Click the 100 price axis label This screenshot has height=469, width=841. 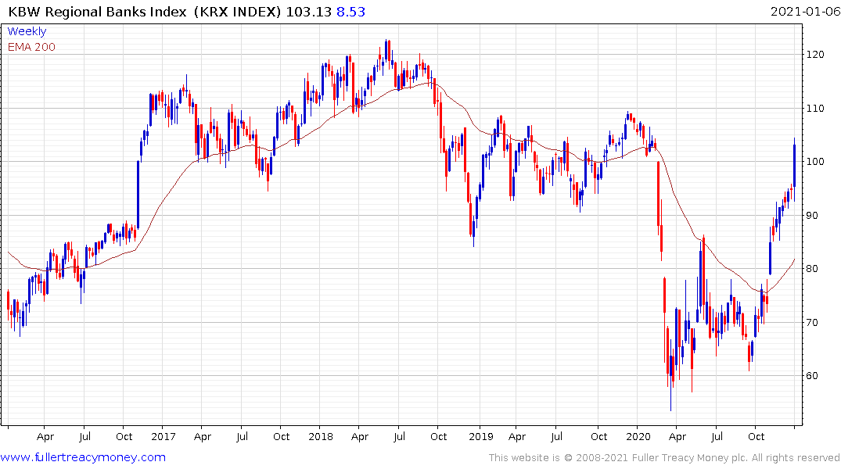pos(814,161)
